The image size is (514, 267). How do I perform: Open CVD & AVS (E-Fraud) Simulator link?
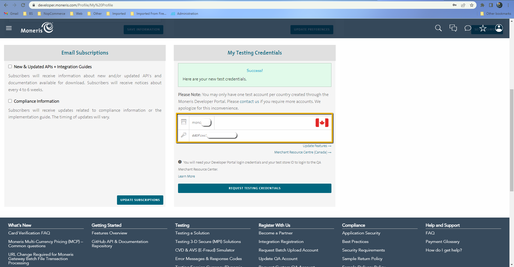tap(205, 250)
